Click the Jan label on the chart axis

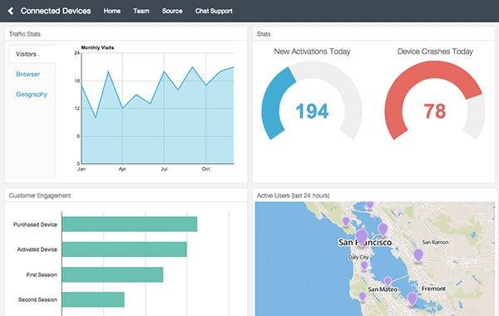(82, 169)
